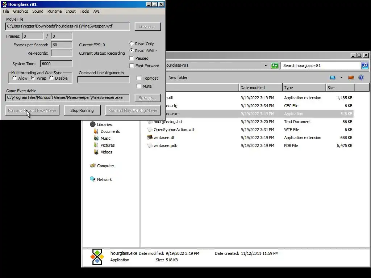Screen dimensions: 371x278
Task: Select the hourglasslog.txt file icon
Action: (150, 122)
